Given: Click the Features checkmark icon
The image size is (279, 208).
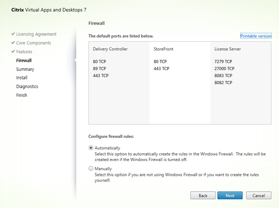Looking at the screenshot, I should [x=13, y=52].
